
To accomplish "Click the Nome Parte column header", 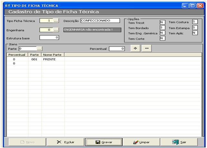I will coord(52,55).
